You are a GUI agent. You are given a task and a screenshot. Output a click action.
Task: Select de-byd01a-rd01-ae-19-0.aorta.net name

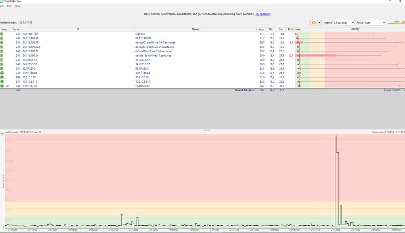click(x=155, y=43)
